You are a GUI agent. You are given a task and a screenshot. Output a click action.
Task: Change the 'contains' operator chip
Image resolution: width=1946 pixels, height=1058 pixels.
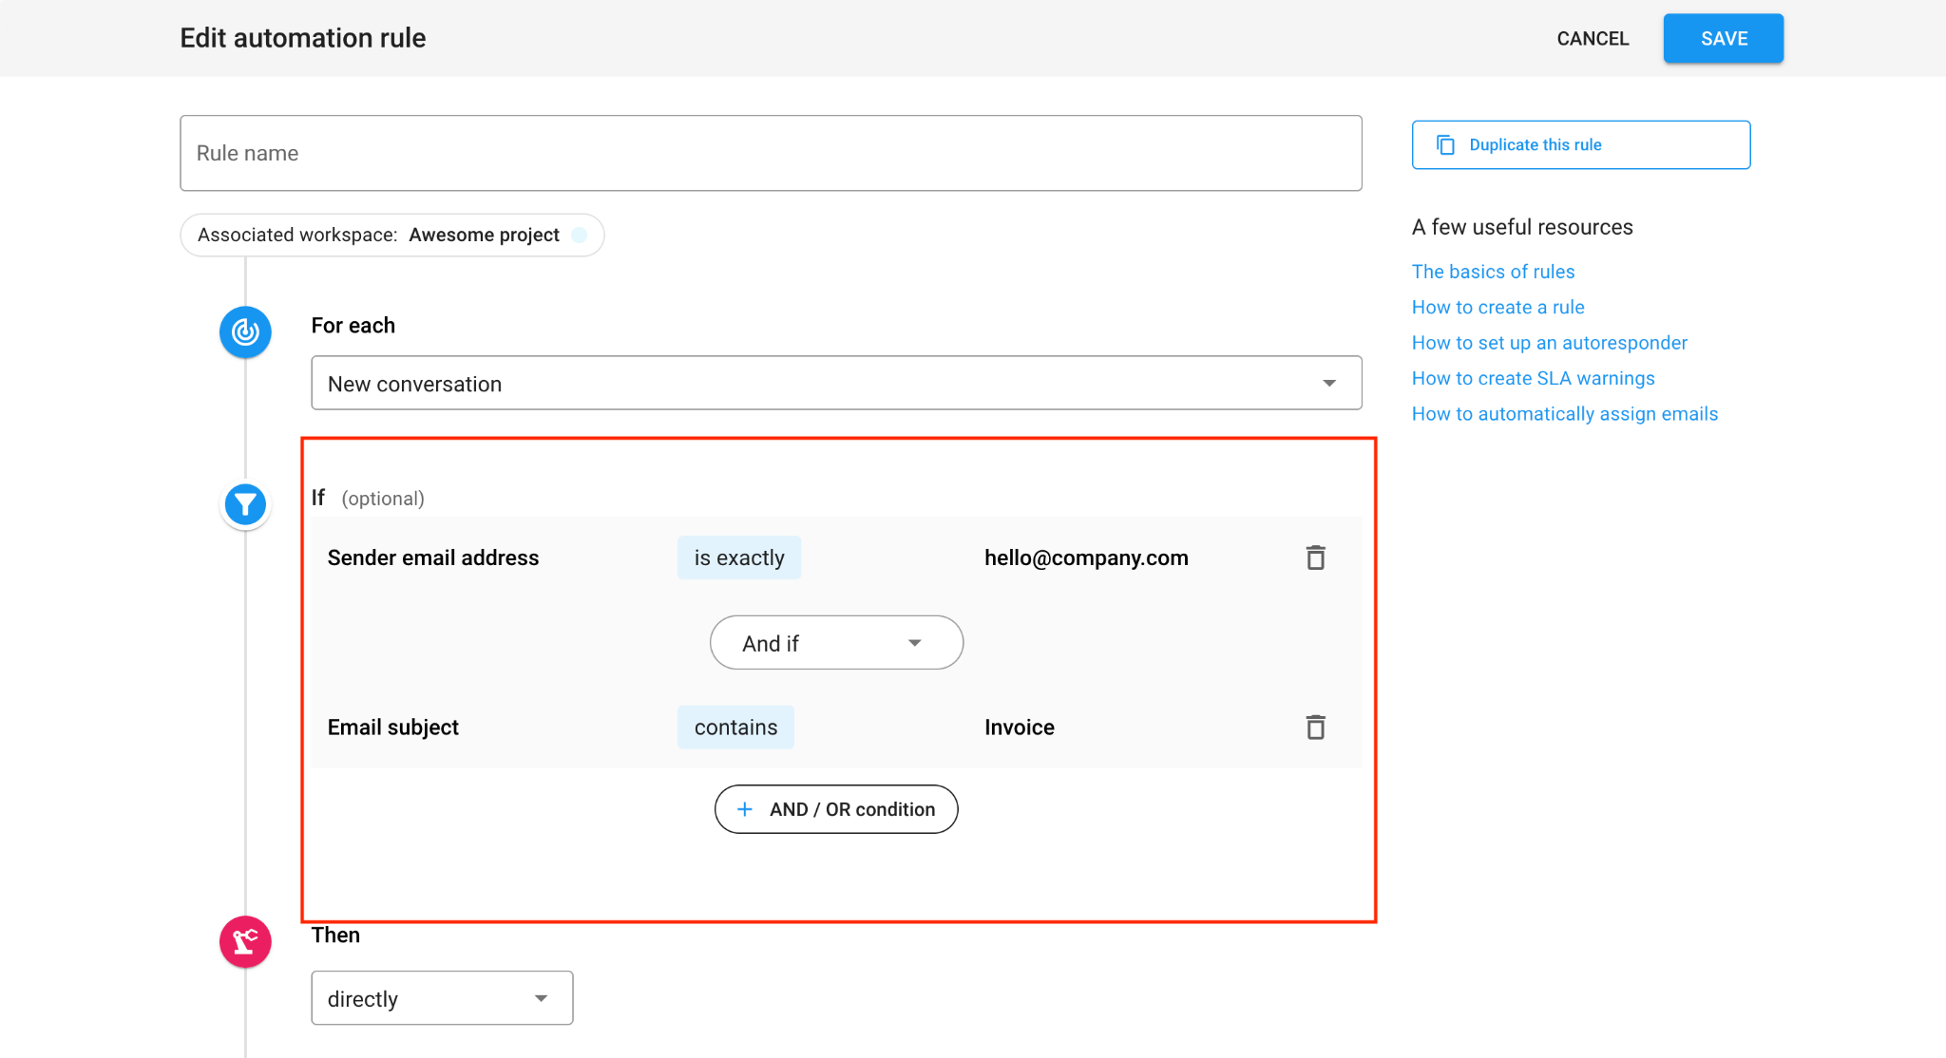point(735,727)
